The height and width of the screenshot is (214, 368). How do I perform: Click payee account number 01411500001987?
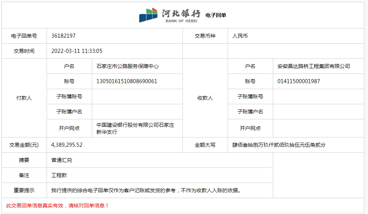point(298,81)
